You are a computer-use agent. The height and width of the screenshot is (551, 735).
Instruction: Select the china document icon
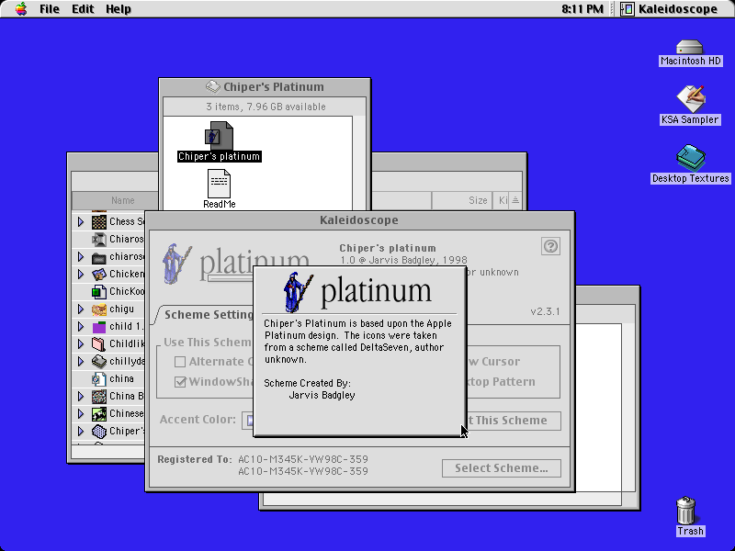(x=99, y=378)
